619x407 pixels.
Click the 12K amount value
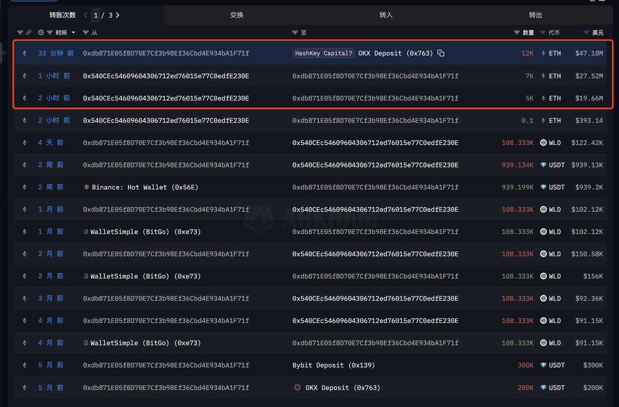527,53
